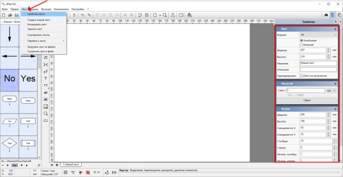Click the question mark tool in vertical toolbar

46,79
